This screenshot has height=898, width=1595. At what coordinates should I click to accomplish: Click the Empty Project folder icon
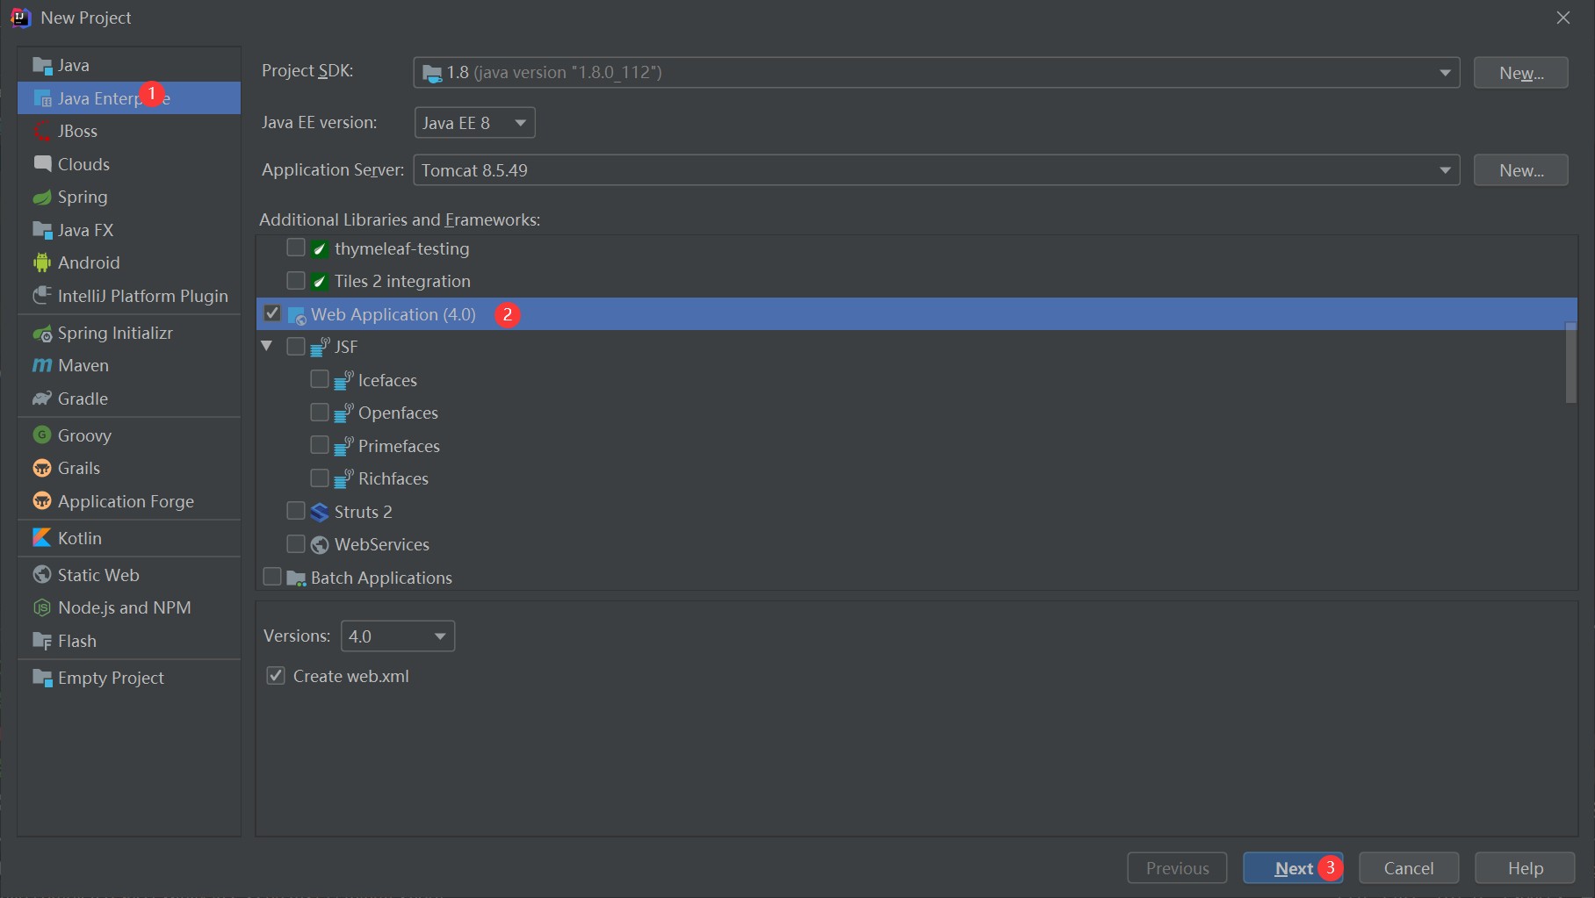pos(42,678)
